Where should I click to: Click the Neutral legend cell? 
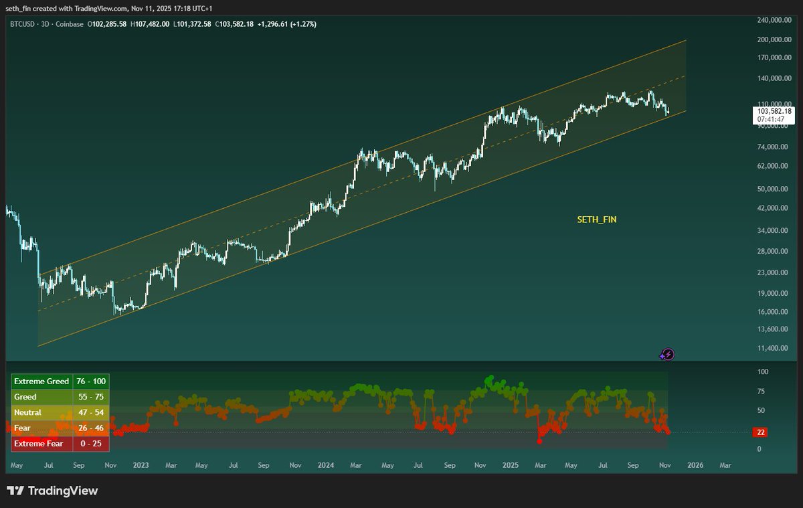[x=42, y=412]
